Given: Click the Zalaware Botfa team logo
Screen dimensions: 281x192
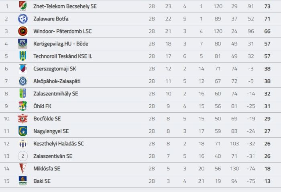Looking at the screenshot, I should pyautogui.click(x=23, y=19).
